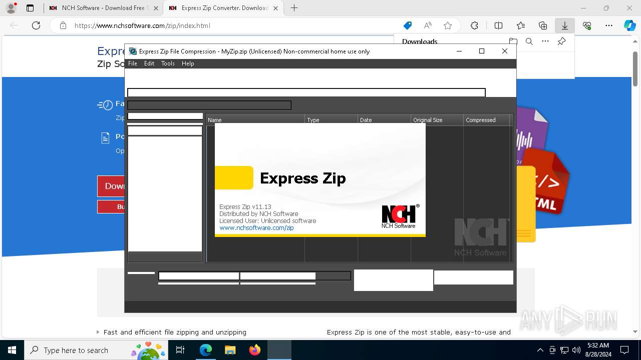Open the browser profile avatar
The image size is (641, 360).
pos(11,8)
